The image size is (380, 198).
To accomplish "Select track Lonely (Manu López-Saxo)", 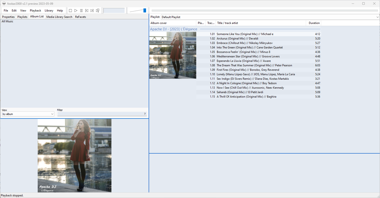I will click(259, 74).
